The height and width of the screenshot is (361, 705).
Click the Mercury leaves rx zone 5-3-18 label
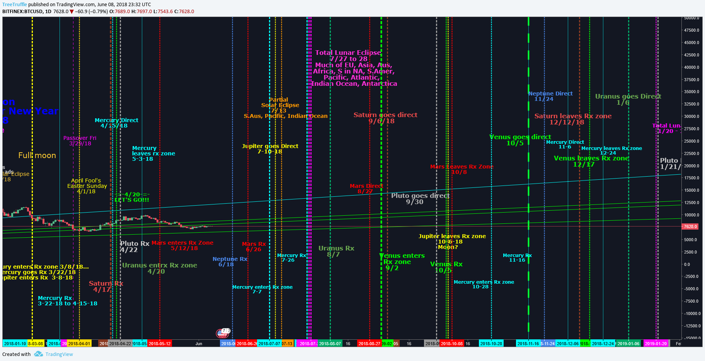[x=153, y=153]
